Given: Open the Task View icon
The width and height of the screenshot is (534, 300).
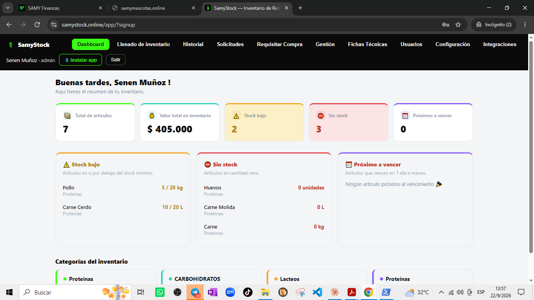Looking at the screenshot, I should click(141, 292).
